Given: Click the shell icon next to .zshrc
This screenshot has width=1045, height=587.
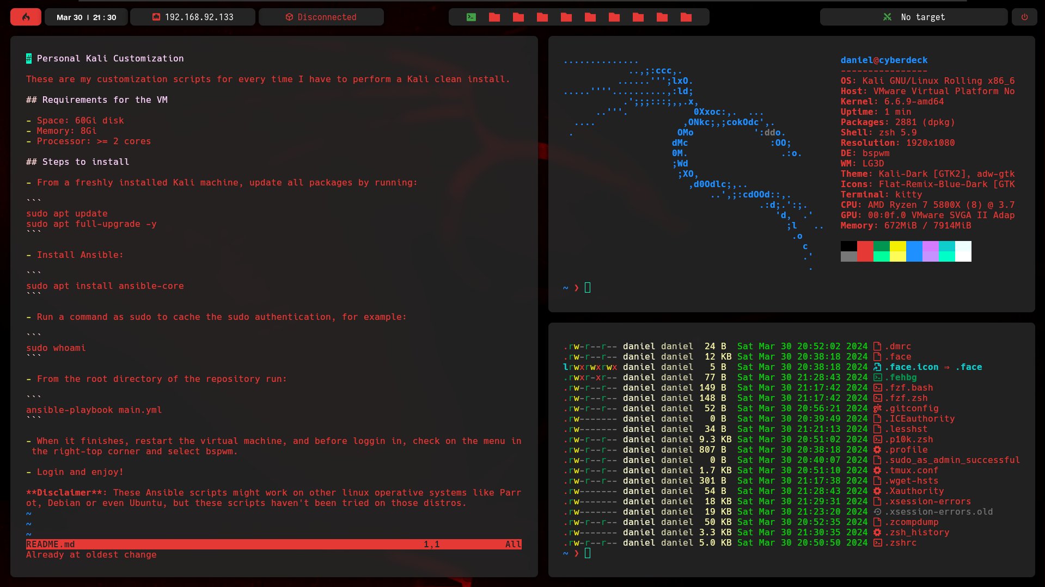Looking at the screenshot, I should (877, 542).
